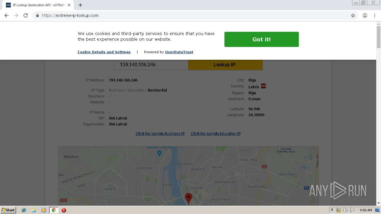Screen dimensions: 381x214
Task: Click the Latitude value 56.946
Action: pyautogui.click(x=254, y=109)
